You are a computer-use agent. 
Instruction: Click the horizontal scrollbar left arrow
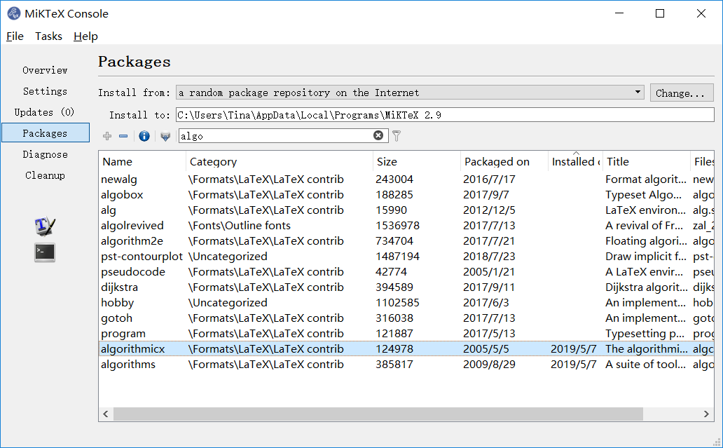[106, 414]
